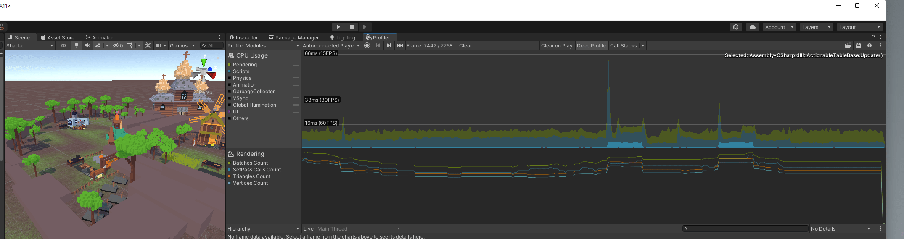
Task: Toggle scene effects (skybox) icon
Action: pyautogui.click(x=98, y=45)
